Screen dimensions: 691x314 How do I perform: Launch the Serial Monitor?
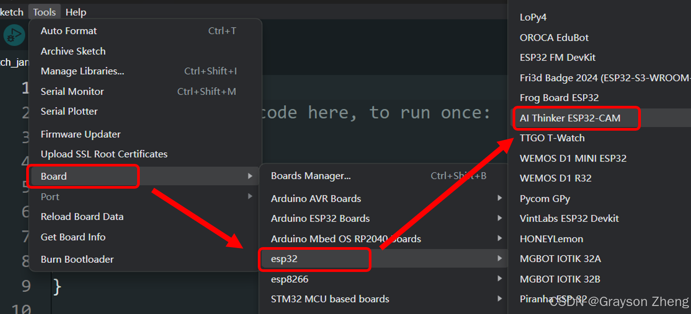pyautogui.click(x=72, y=92)
